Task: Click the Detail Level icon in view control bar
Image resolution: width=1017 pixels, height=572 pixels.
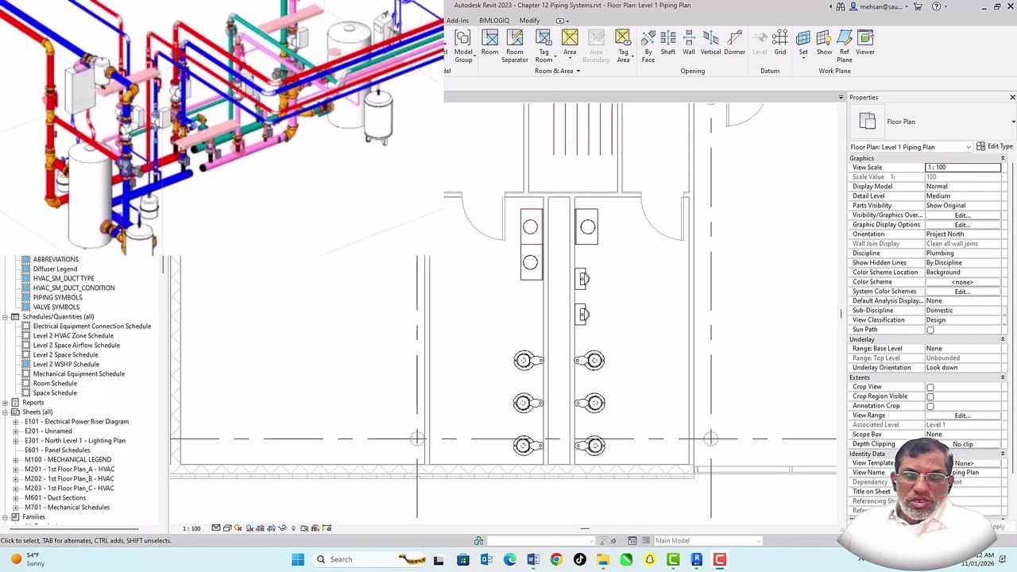Action: click(x=216, y=528)
